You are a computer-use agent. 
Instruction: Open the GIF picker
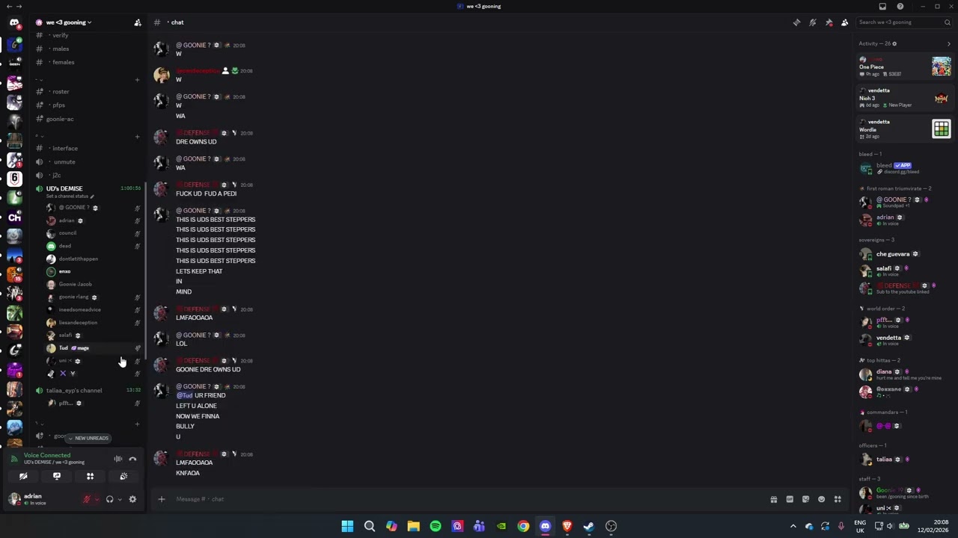[x=790, y=499]
